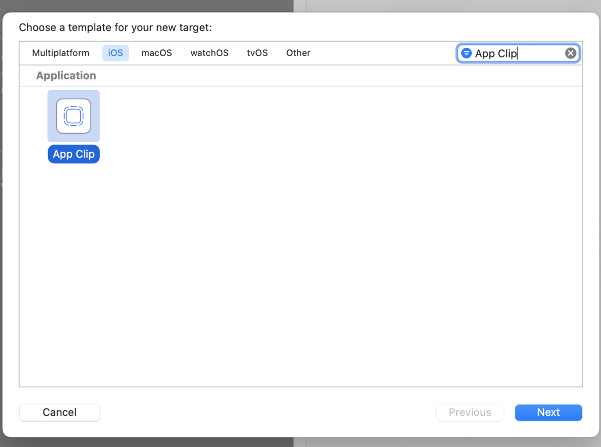Image resolution: width=601 pixels, height=447 pixels.
Task: Select the Multiplatform category
Action: click(60, 53)
